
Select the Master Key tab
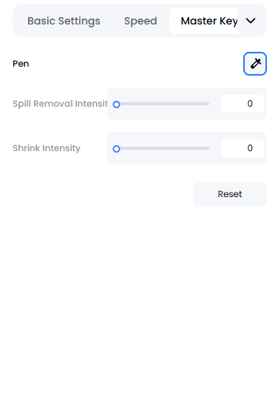pyautogui.click(x=204, y=21)
